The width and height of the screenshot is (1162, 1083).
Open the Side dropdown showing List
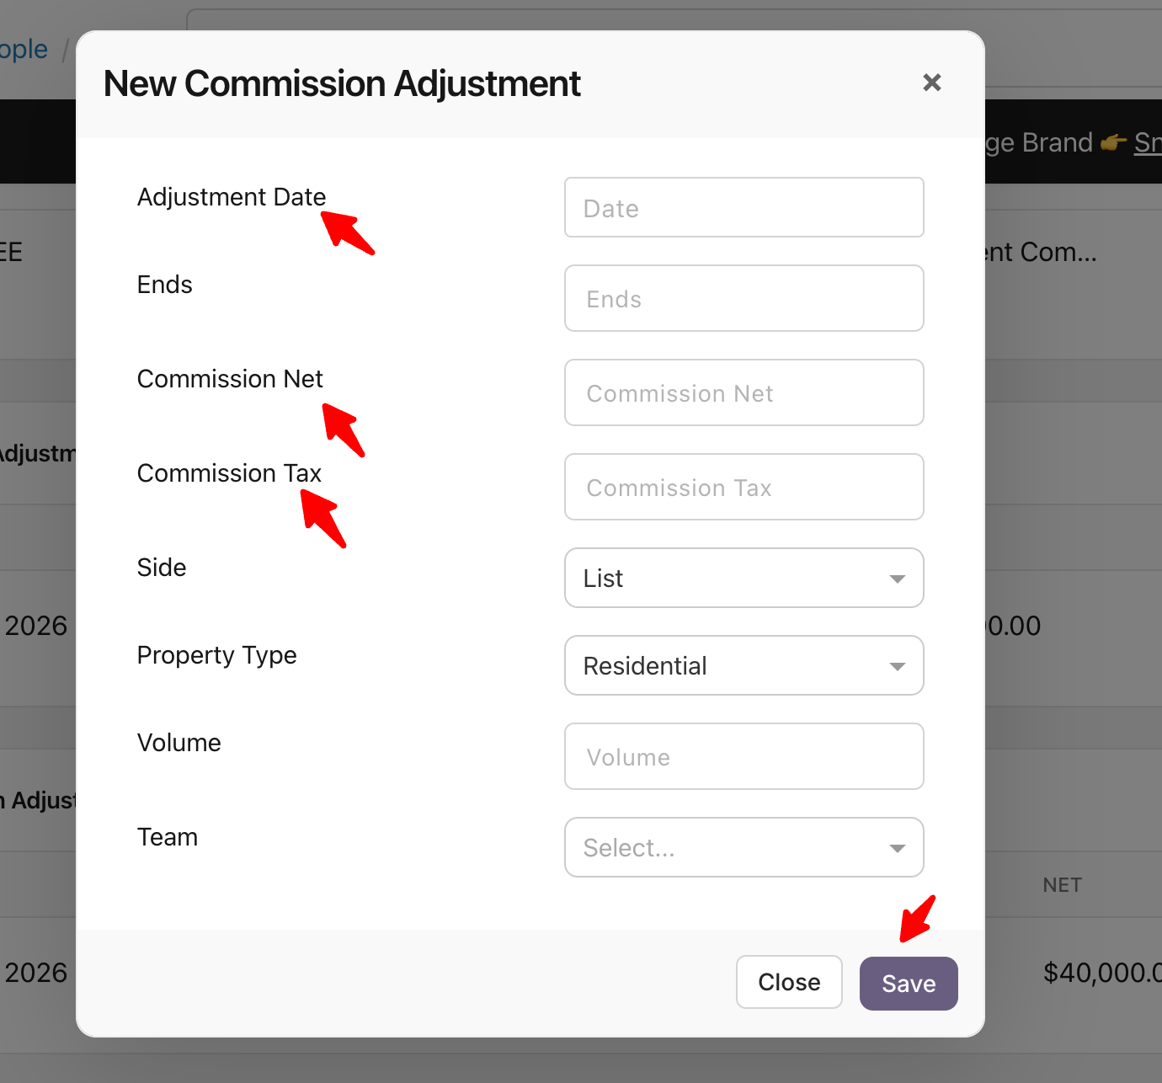tap(744, 579)
